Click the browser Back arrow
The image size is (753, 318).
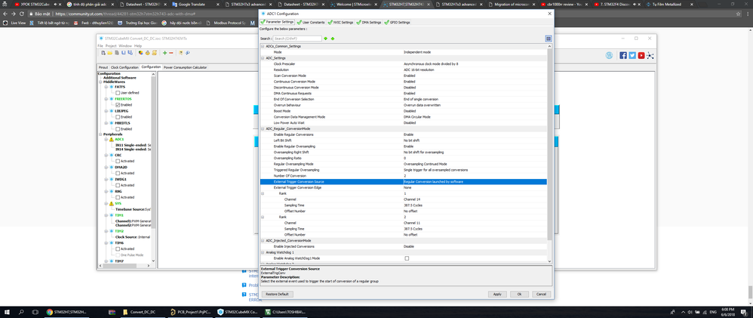(5, 14)
